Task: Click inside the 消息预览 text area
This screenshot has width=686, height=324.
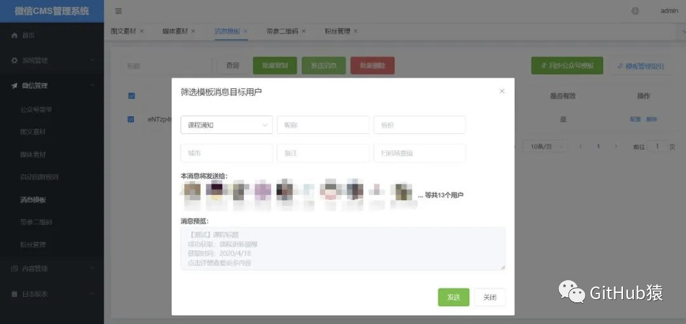Action: [x=343, y=248]
